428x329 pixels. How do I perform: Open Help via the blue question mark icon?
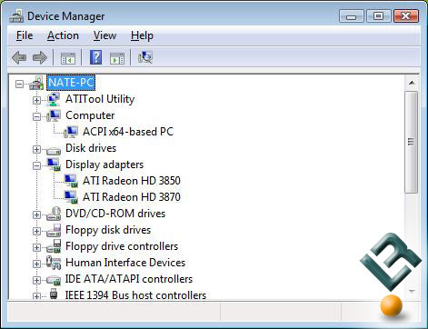pyautogui.click(x=95, y=57)
